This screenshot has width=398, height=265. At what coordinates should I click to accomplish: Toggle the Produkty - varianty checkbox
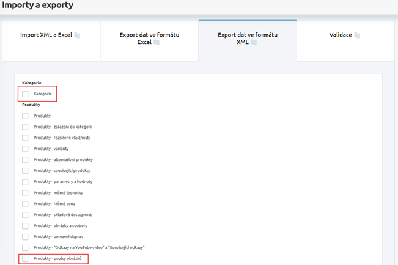[x=25, y=149]
